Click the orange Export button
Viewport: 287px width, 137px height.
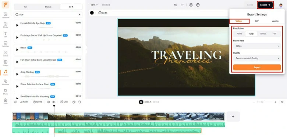pyautogui.click(x=257, y=68)
